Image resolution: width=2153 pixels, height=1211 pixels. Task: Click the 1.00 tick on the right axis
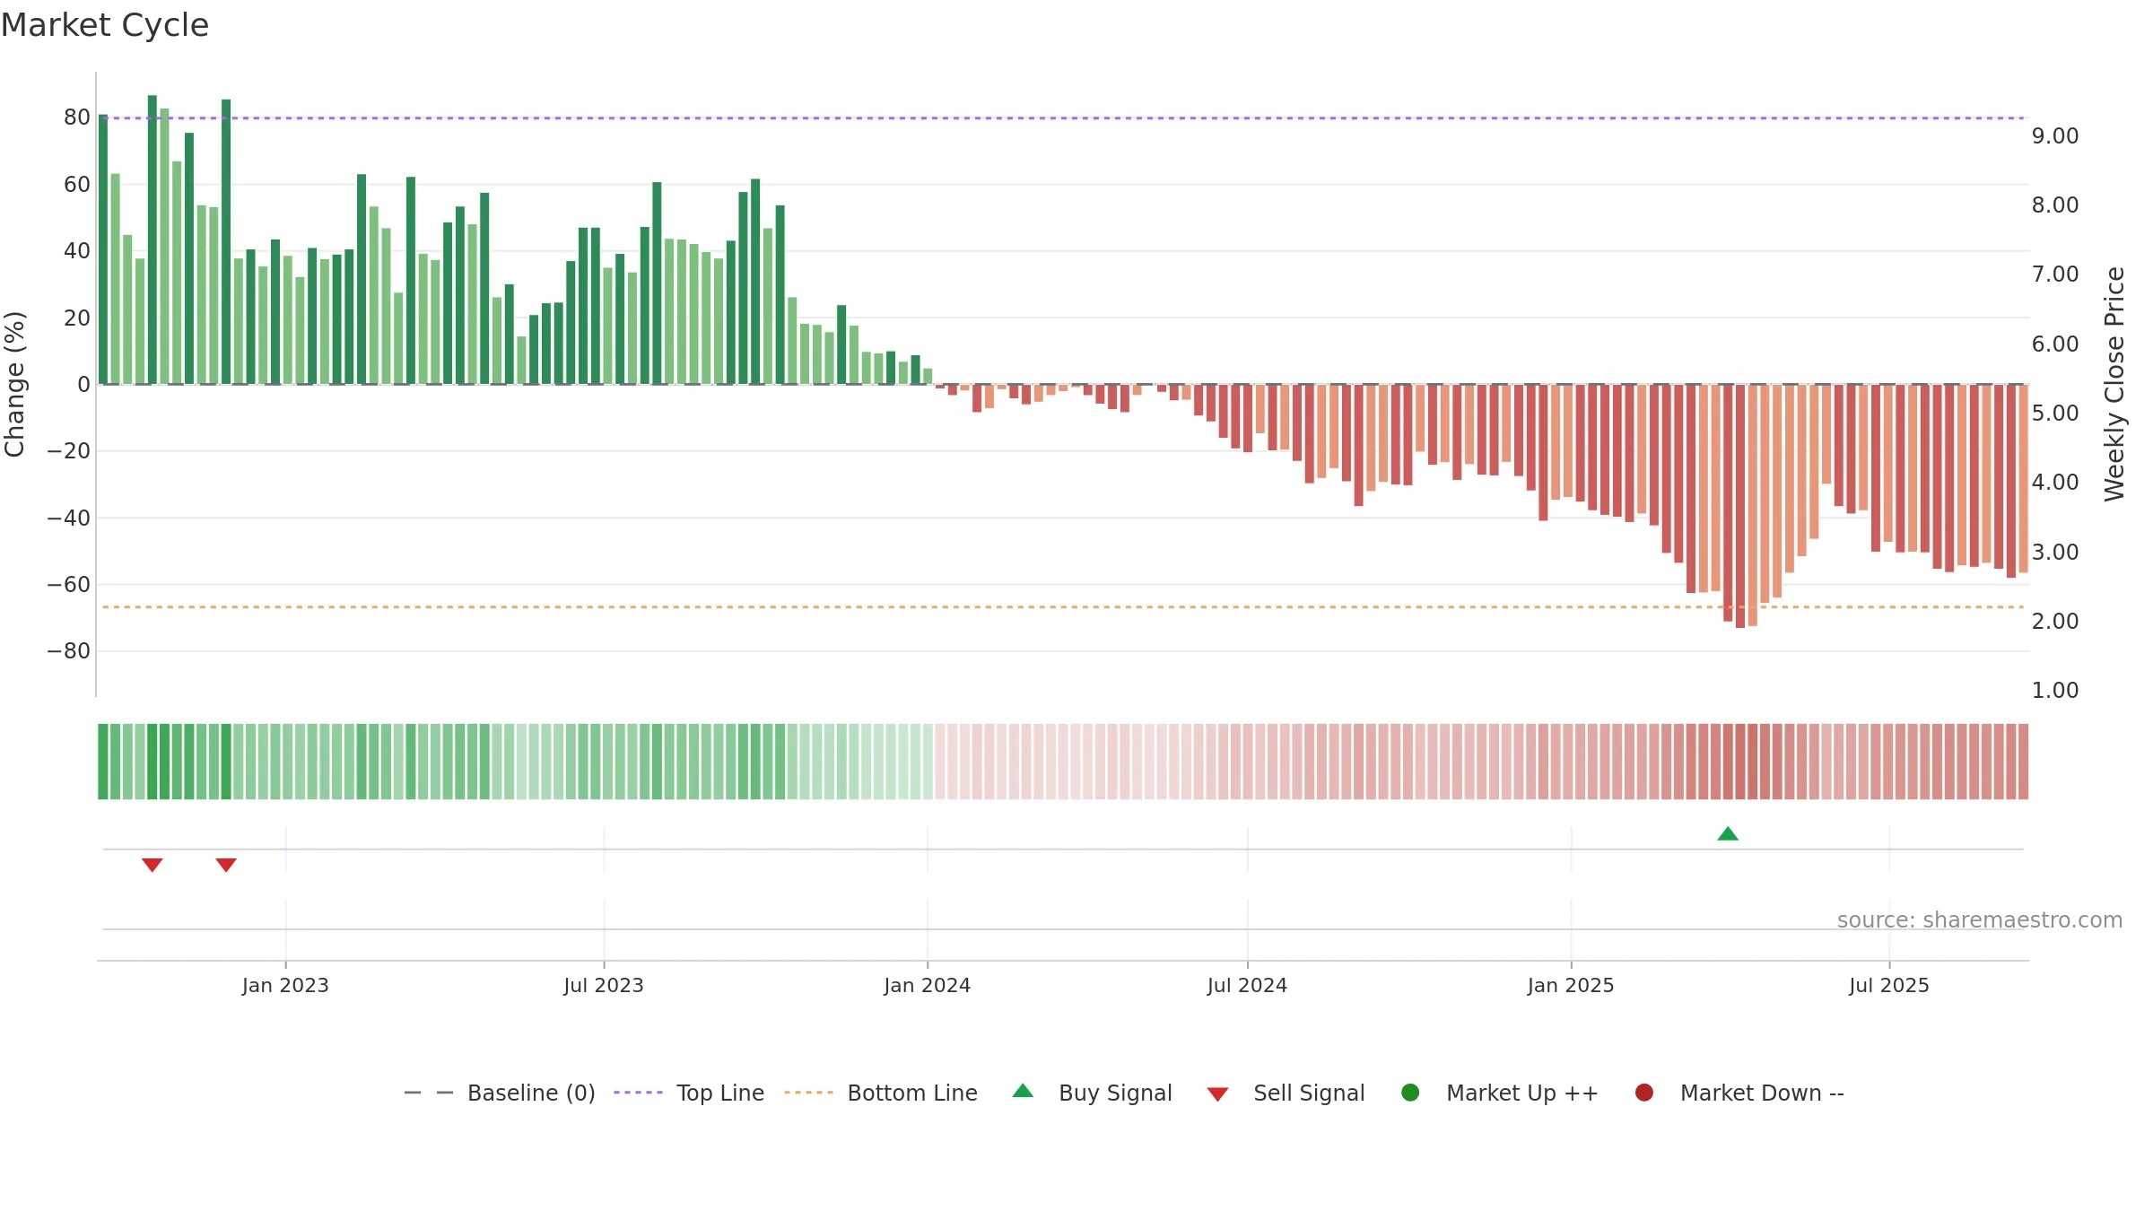click(x=2055, y=691)
